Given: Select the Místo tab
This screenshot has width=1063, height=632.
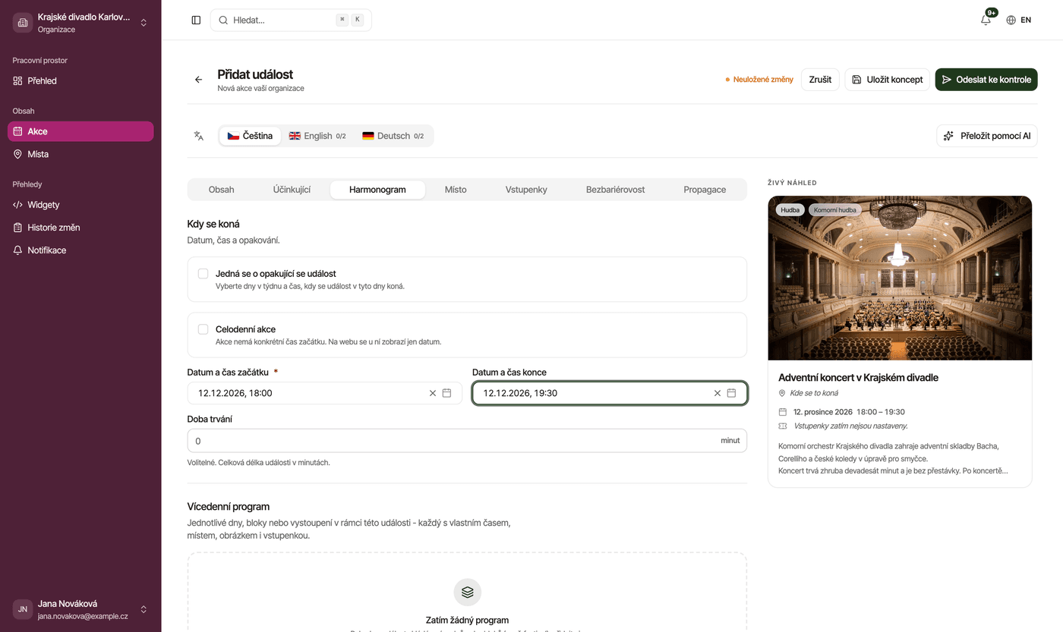Looking at the screenshot, I should [456, 190].
